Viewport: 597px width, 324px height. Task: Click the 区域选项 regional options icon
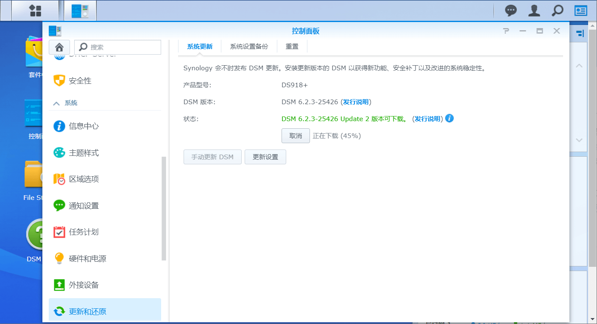click(83, 179)
